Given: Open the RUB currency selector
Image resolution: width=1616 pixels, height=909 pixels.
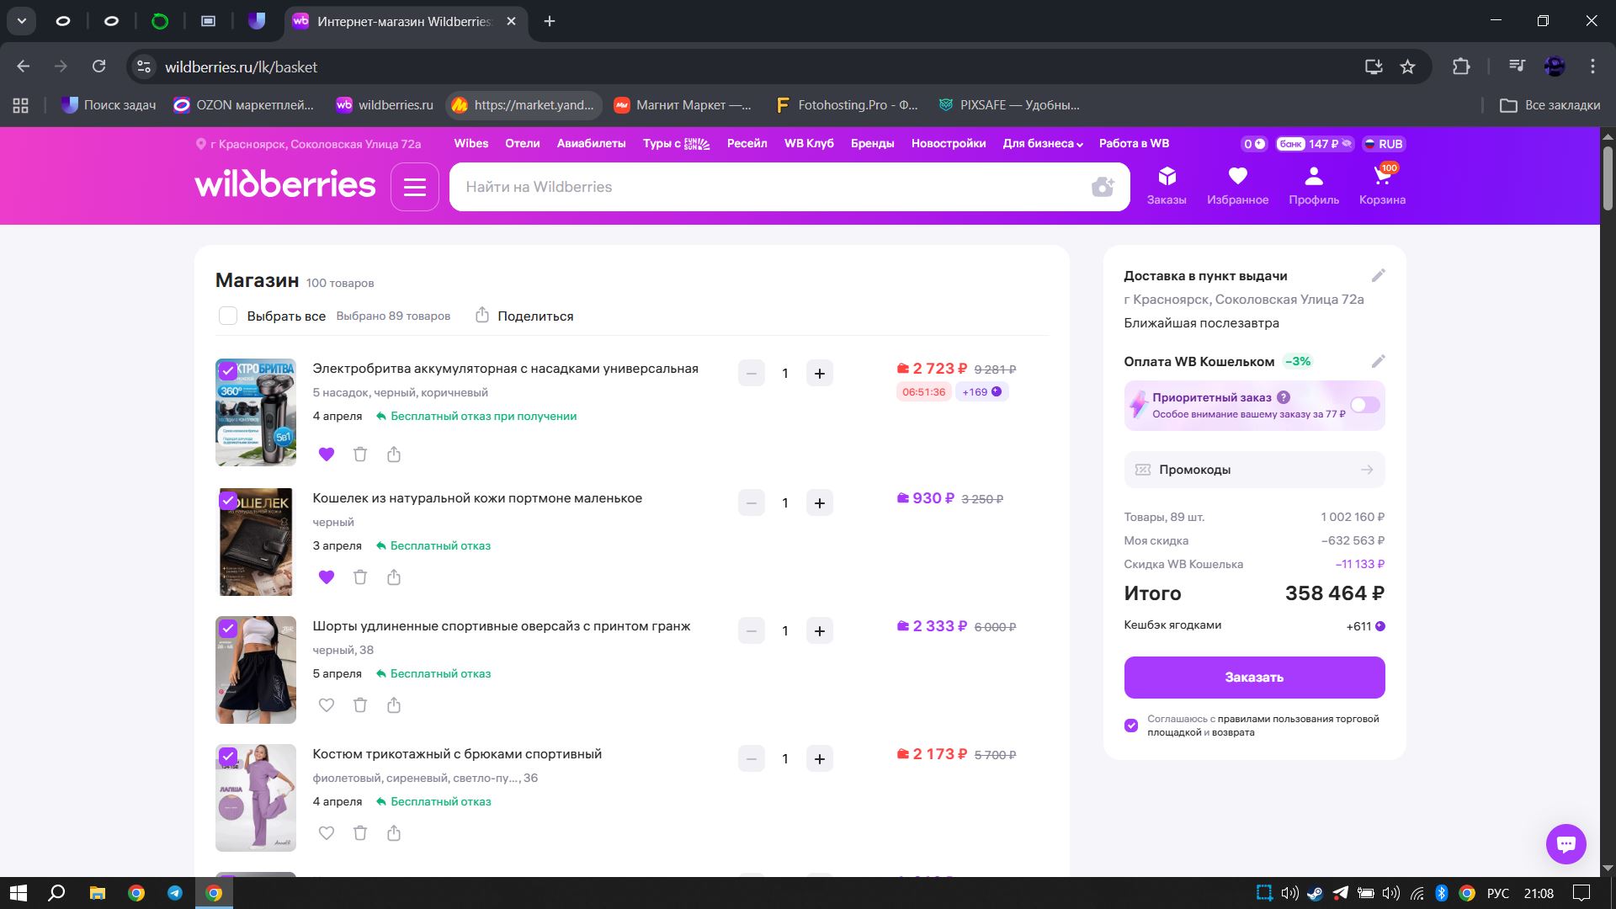Looking at the screenshot, I should pos(1384,144).
